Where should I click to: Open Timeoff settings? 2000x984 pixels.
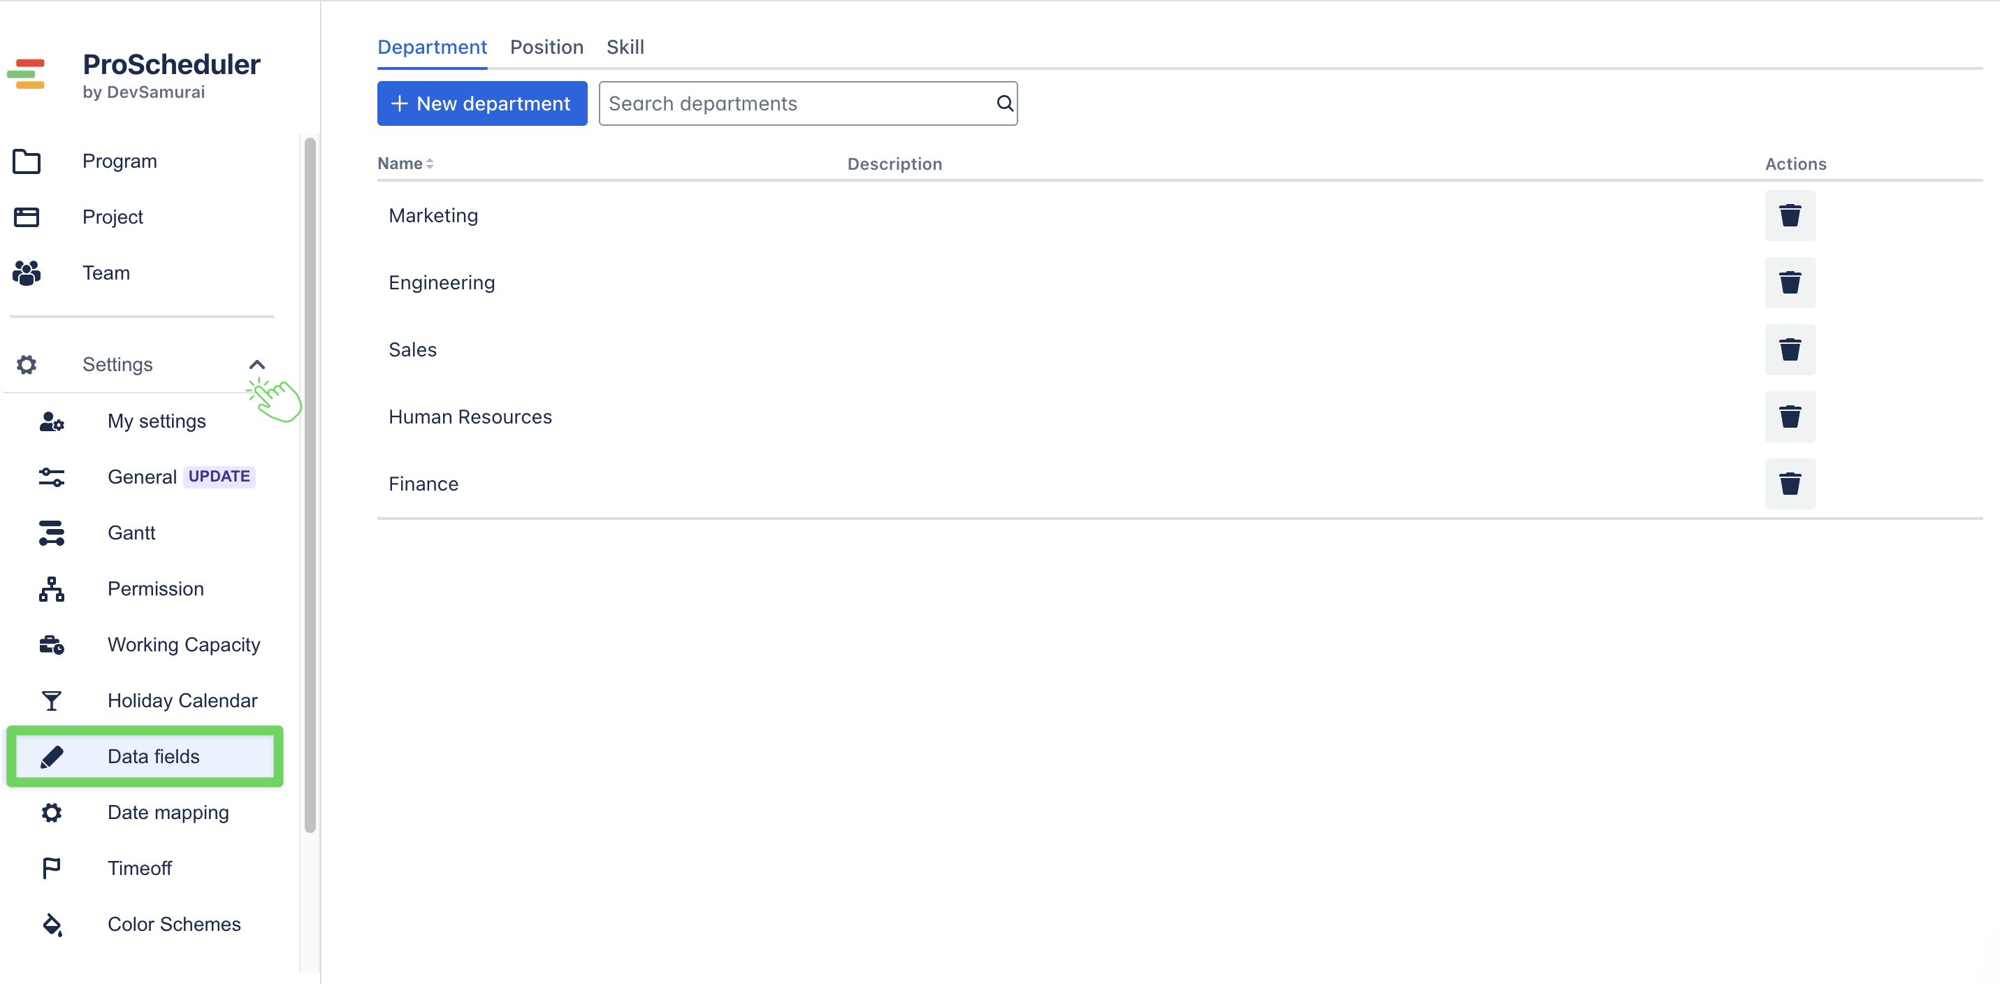(139, 868)
